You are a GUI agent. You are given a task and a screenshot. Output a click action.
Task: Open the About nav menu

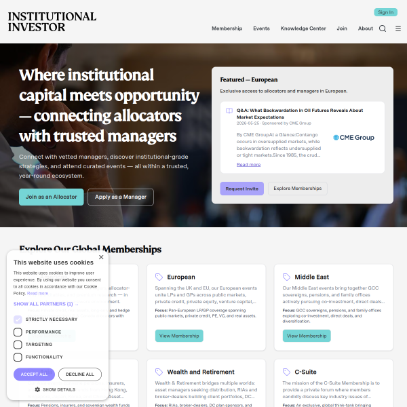click(x=365, y=28)
